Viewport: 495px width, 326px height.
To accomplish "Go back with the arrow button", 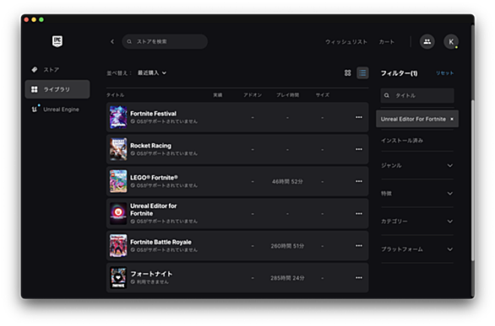I will click(x=112, y=41).
